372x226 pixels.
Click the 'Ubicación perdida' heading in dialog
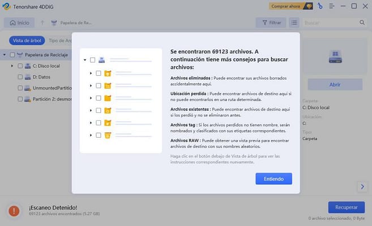(189, 93)
